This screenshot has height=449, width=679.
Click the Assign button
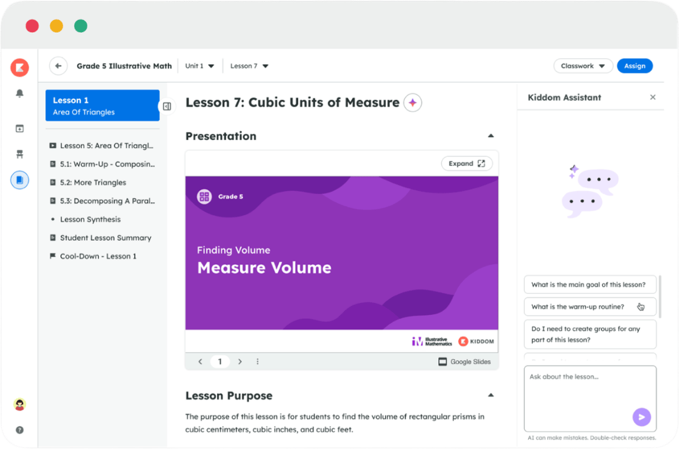point(635,66)
